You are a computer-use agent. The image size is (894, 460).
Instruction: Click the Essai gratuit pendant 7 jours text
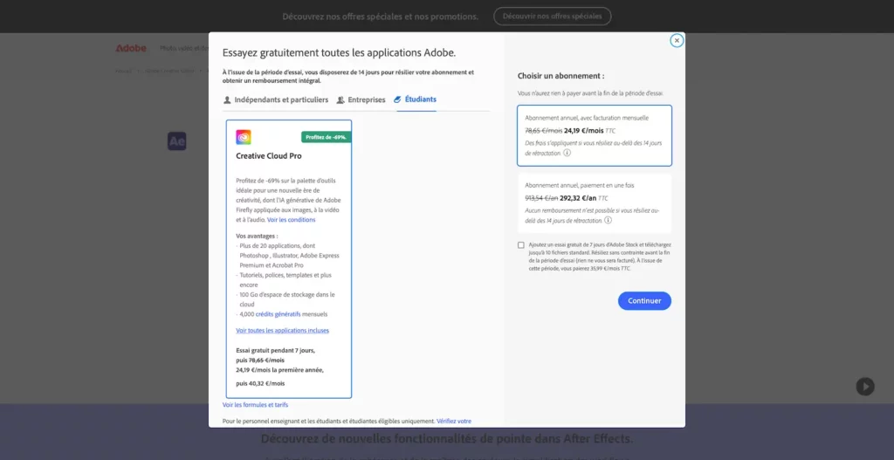click(x=275, y=351)
